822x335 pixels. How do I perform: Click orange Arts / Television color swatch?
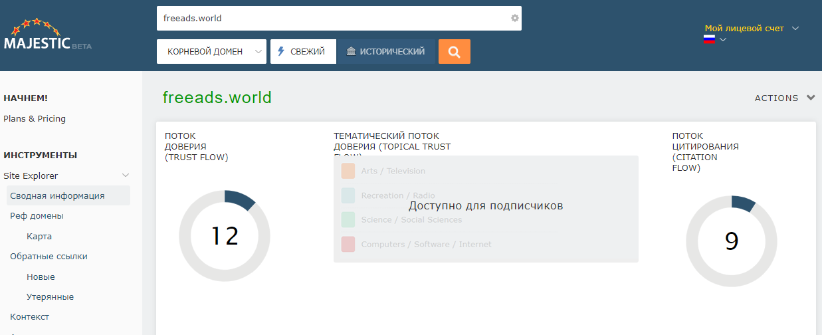pos(348,171)
